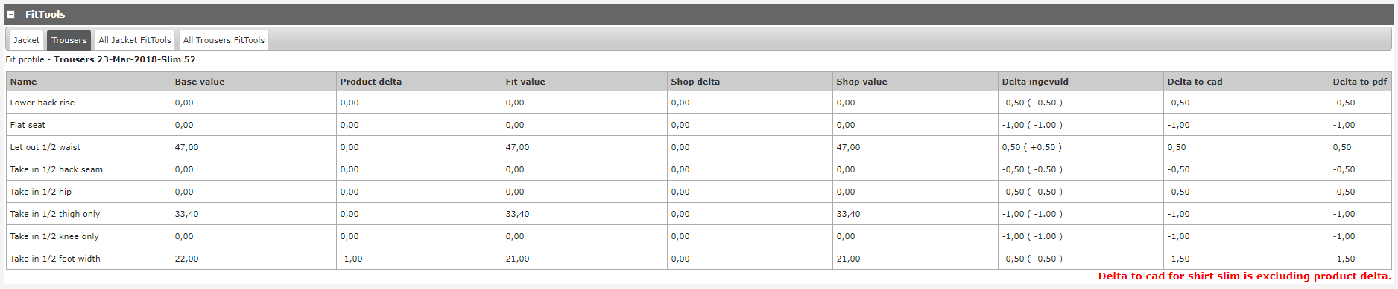This screenshot has height=289, width=1398.
Task: Select the Let out 1/2 waist row
Action: (698, 147)
